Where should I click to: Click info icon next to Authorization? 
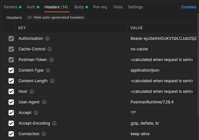coord(47,39)
